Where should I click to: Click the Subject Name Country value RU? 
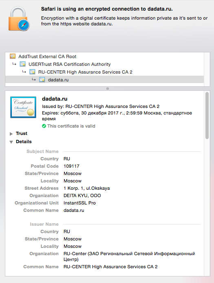click(x=67, y=159)
